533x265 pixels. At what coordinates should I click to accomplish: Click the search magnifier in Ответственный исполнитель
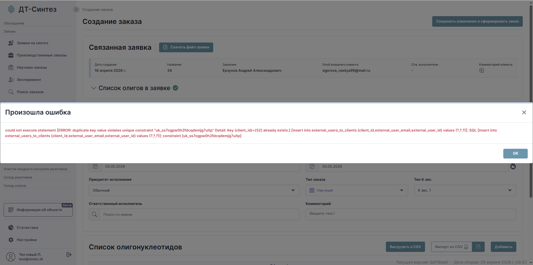[x=94, y=214]
